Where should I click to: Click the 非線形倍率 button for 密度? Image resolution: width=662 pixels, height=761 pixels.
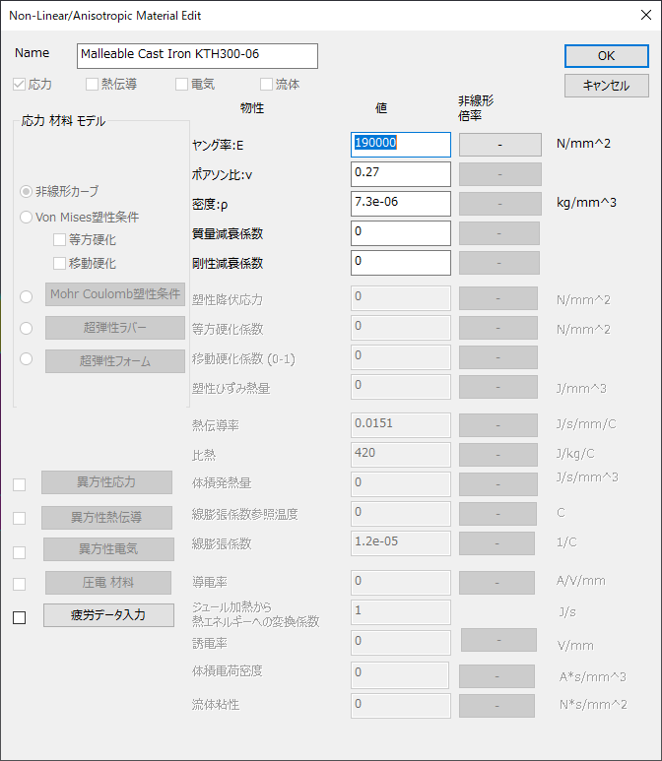point(500,204)
